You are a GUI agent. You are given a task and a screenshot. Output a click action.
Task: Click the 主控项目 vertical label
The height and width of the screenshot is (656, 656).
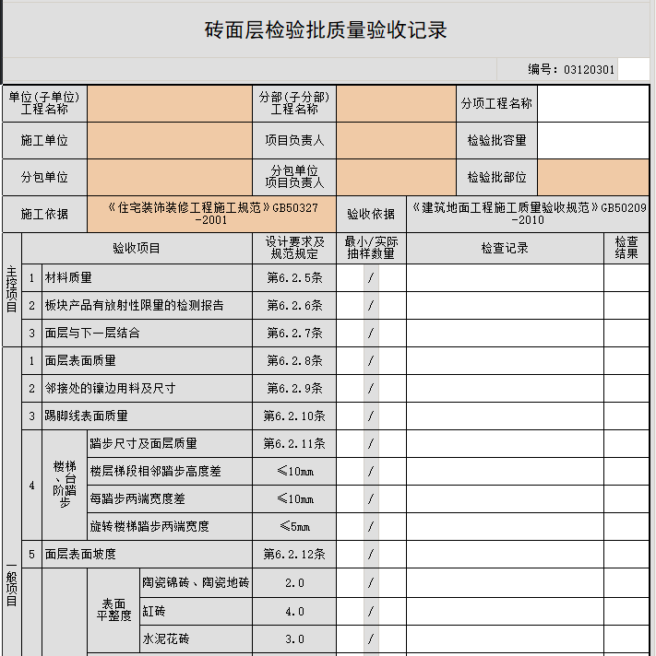(x=12, y=289)
